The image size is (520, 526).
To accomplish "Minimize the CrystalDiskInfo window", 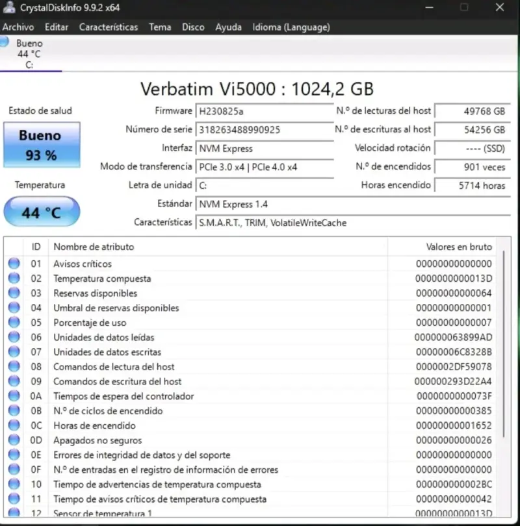I will tap(430, 7).
